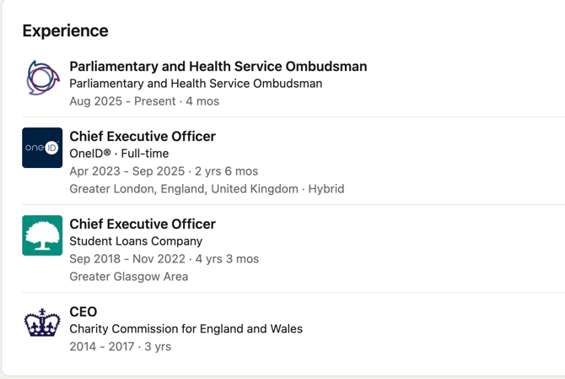The height and width of the screenshot is (379, 565).
Task: Click the CEO title for Charity Commission
Action: (x=83, y=311)
